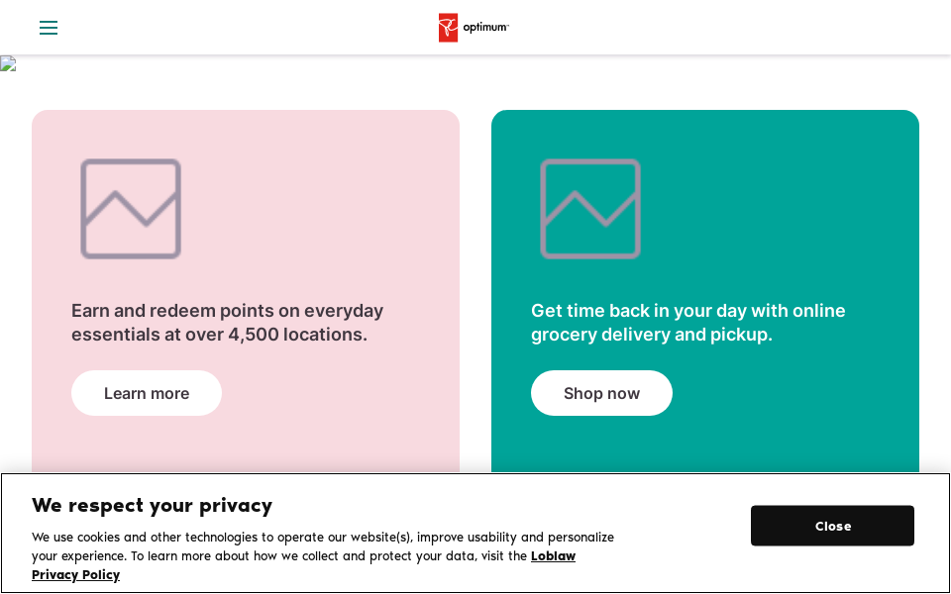Click the "Earn and redeem points" text
The width and height of the screenshot is (951, 594).
tap(227, 311)
